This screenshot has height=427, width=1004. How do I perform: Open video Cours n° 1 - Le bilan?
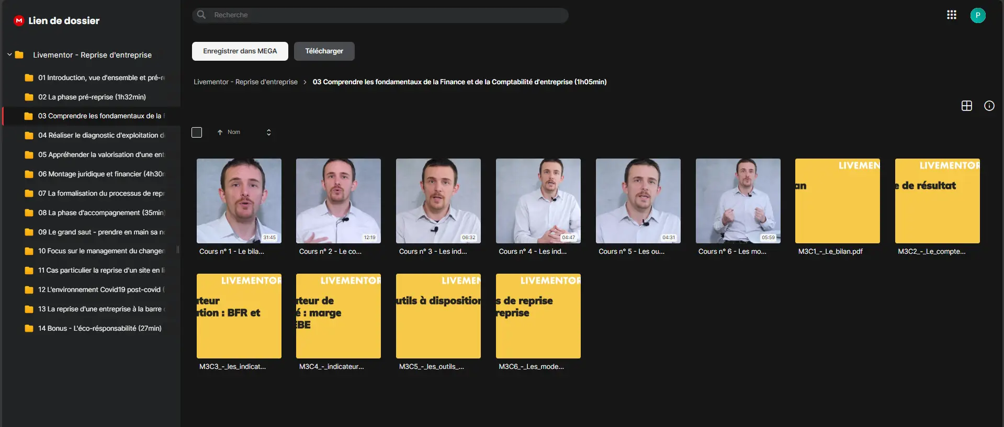(239, 201)
